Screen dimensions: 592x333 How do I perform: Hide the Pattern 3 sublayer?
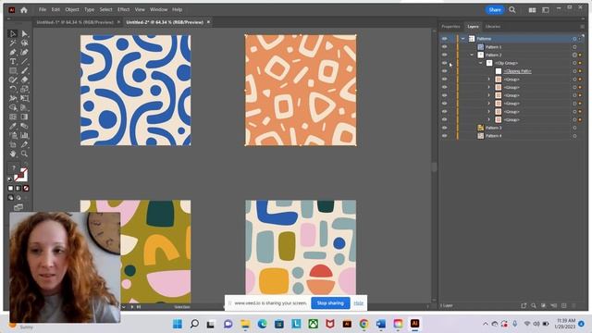click(x=444, y=128)
